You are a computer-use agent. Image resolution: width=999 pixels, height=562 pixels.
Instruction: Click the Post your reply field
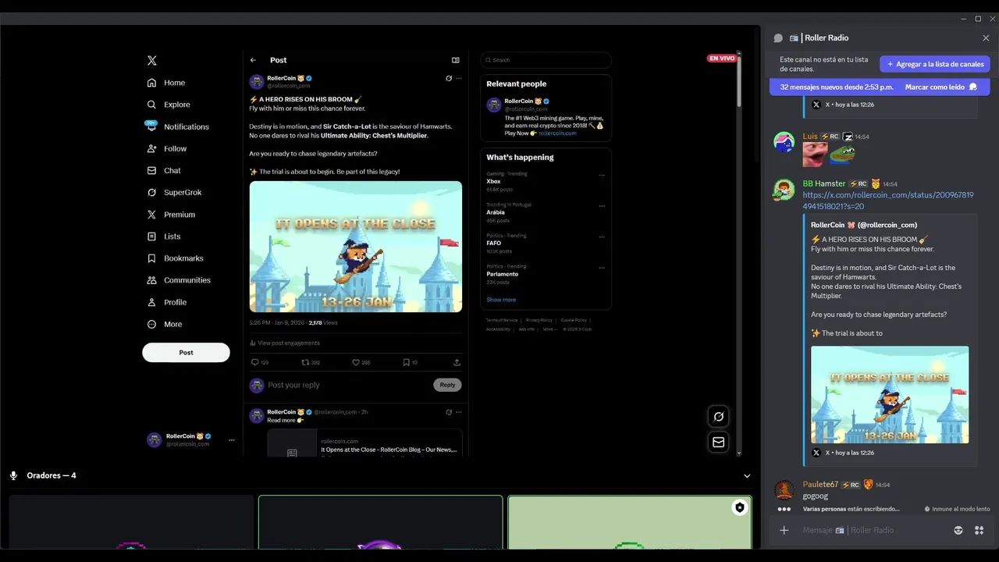(348, 385)
